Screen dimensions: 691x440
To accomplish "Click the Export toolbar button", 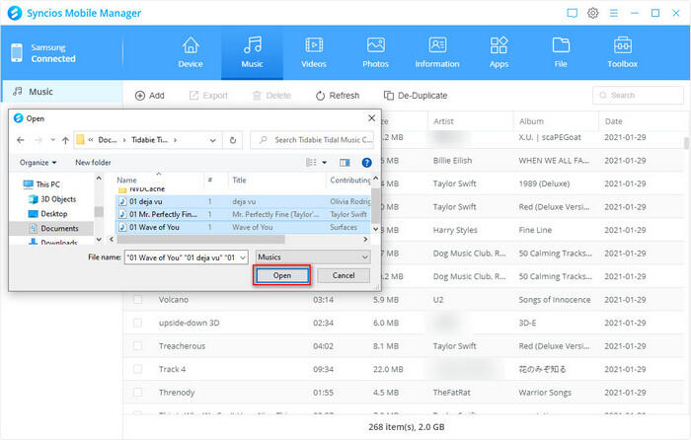I will click(x=208, y=96).
